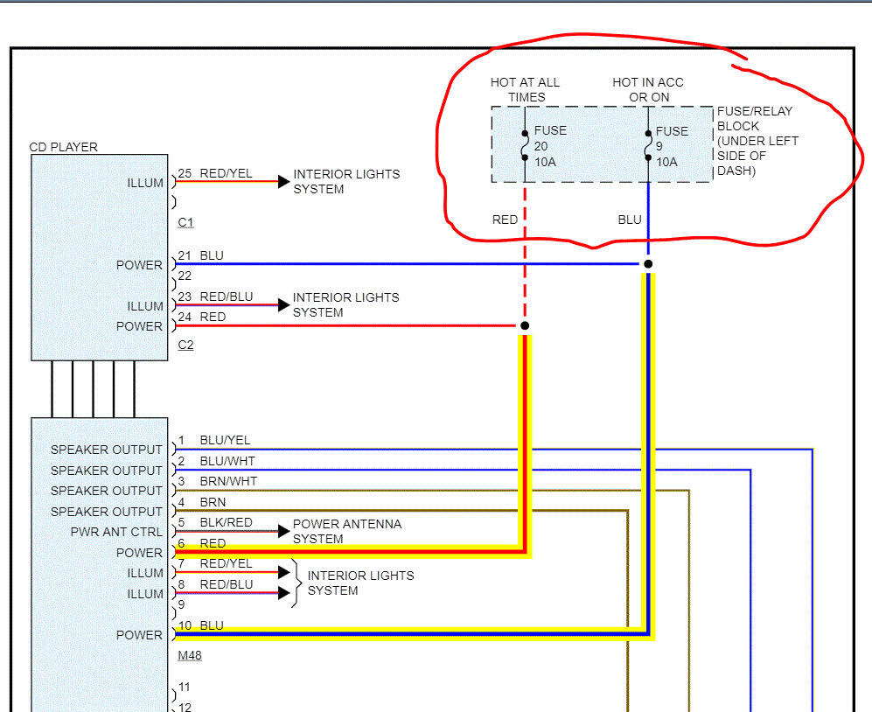Click the RED wire label below fuse 20
The height and width of the screenshot is (712, 872).
505,220
